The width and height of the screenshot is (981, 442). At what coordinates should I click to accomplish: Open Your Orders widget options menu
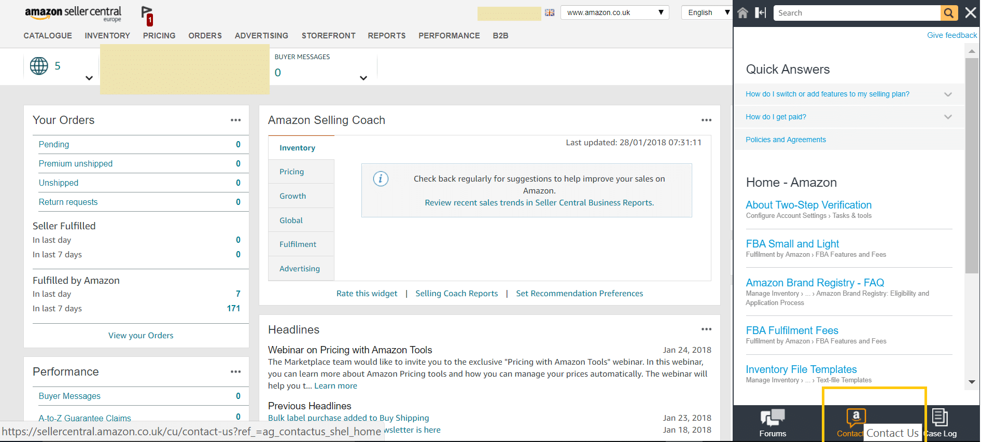pyautogui.click(x=236, y=120)
